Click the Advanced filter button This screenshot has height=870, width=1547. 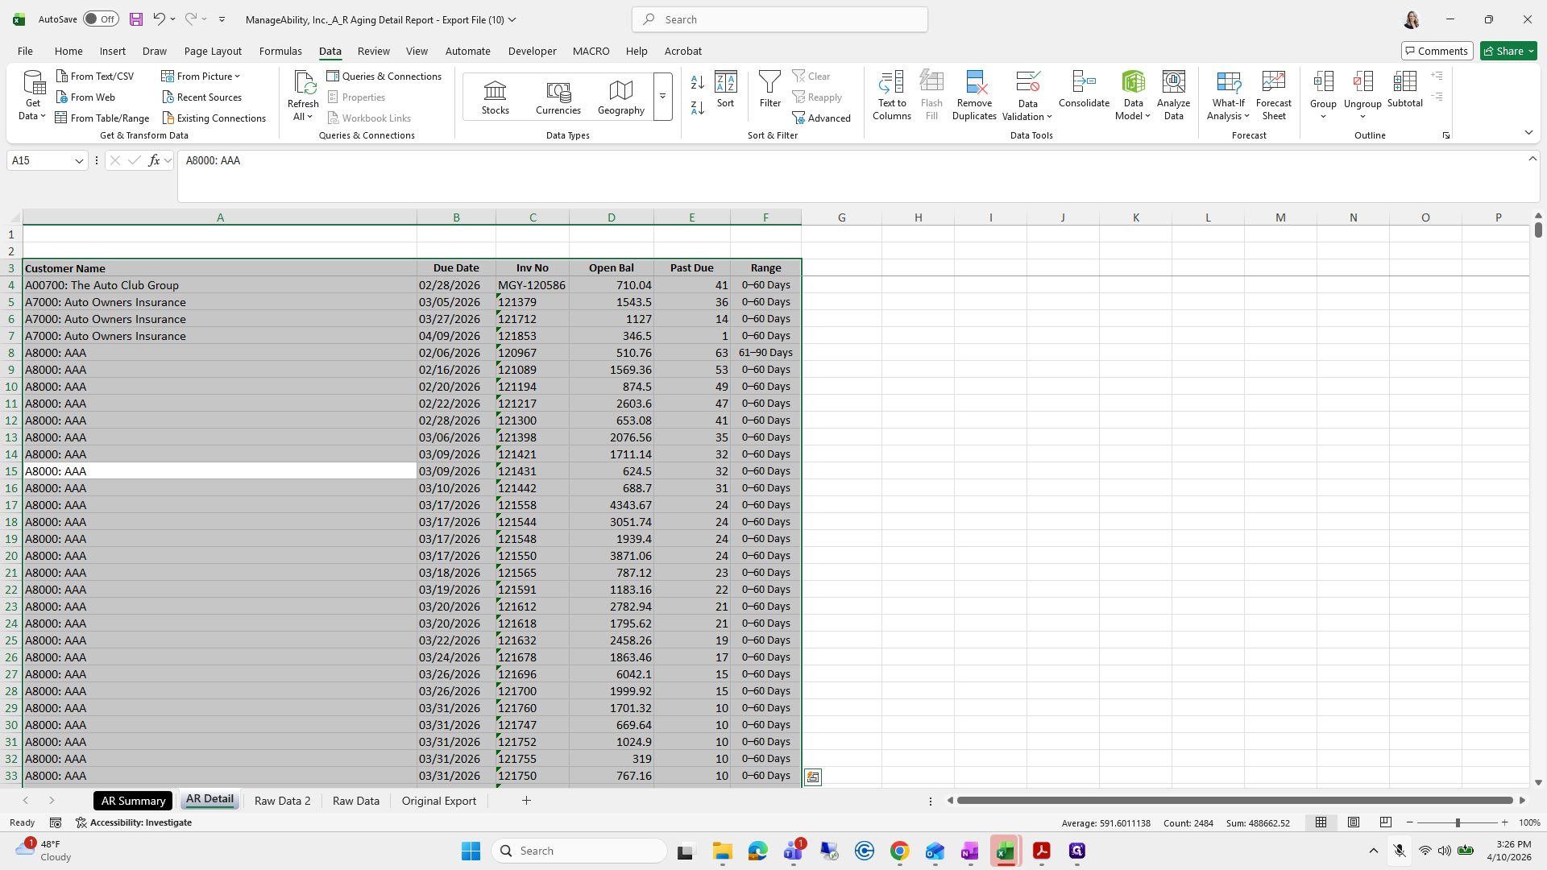click(821, 118)
